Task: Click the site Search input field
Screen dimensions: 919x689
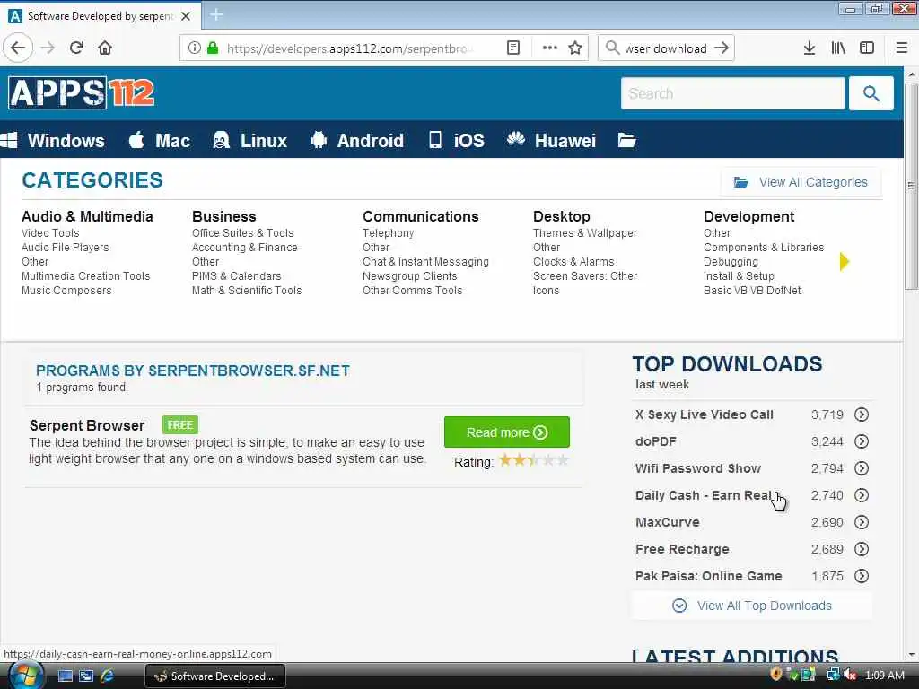Action: pos(732,93)
